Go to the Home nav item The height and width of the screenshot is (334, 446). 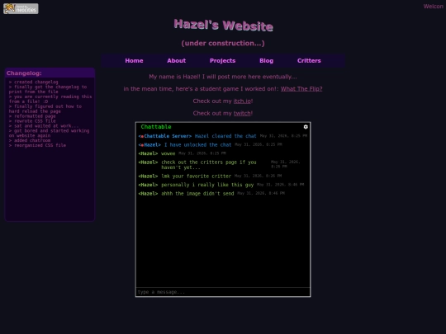coord(134,60)
